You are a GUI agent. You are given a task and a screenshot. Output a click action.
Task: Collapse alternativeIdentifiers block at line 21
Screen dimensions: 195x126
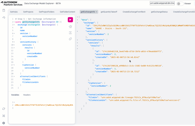click(14, 77)
